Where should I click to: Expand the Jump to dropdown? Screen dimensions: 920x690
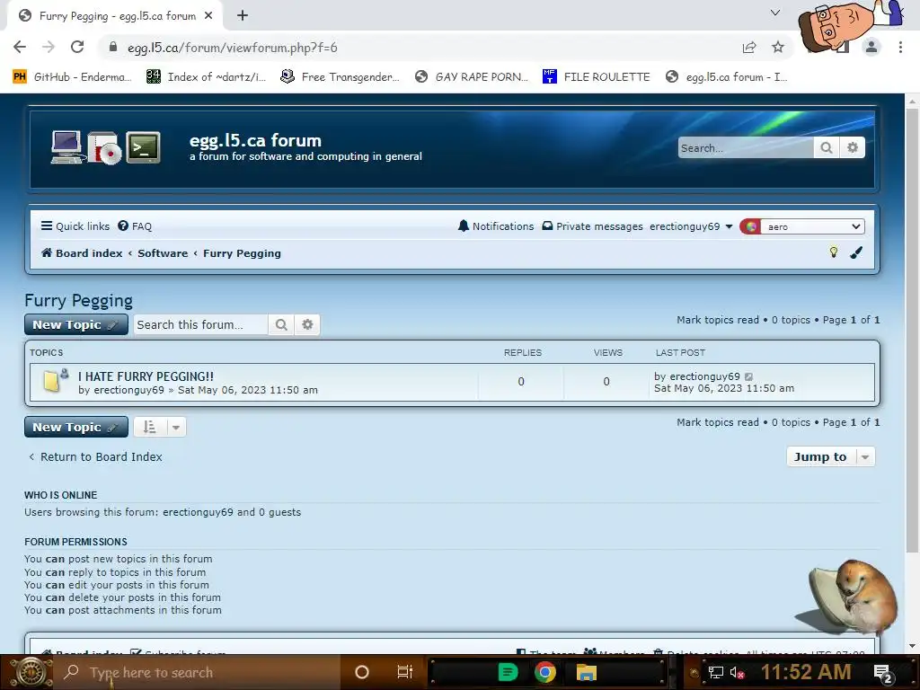click(831, 457)
